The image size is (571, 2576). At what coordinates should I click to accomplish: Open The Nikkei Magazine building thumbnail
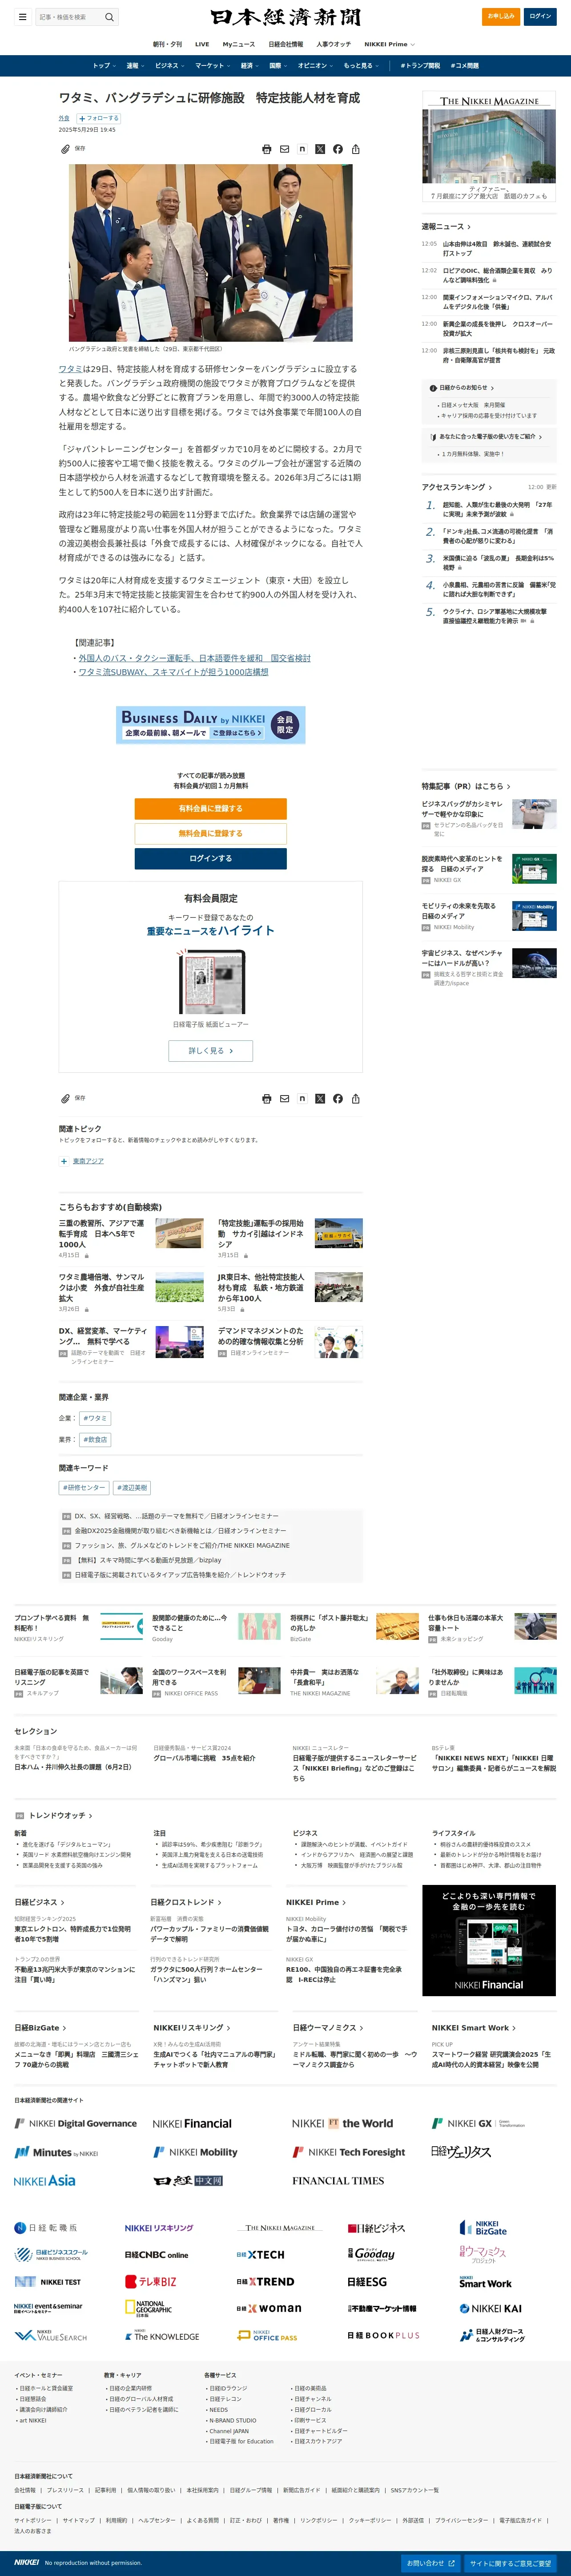pyautogui.click(x=489, y=146)
